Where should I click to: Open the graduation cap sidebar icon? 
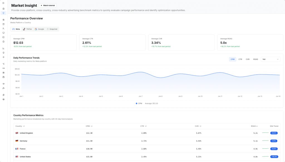point(3,84)
